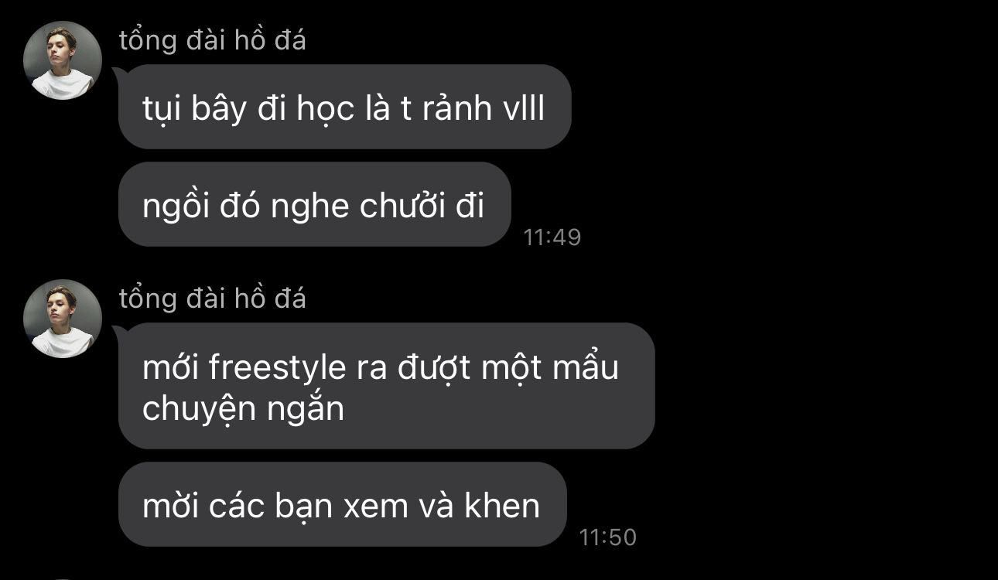This screenshot has width=998, height=580.
Task: Open the first sender's profile avatar
Action: coord(63,60)
